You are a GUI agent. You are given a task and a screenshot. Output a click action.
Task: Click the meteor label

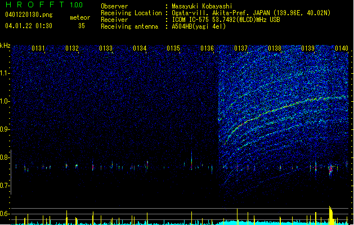[x=80, y=17]
